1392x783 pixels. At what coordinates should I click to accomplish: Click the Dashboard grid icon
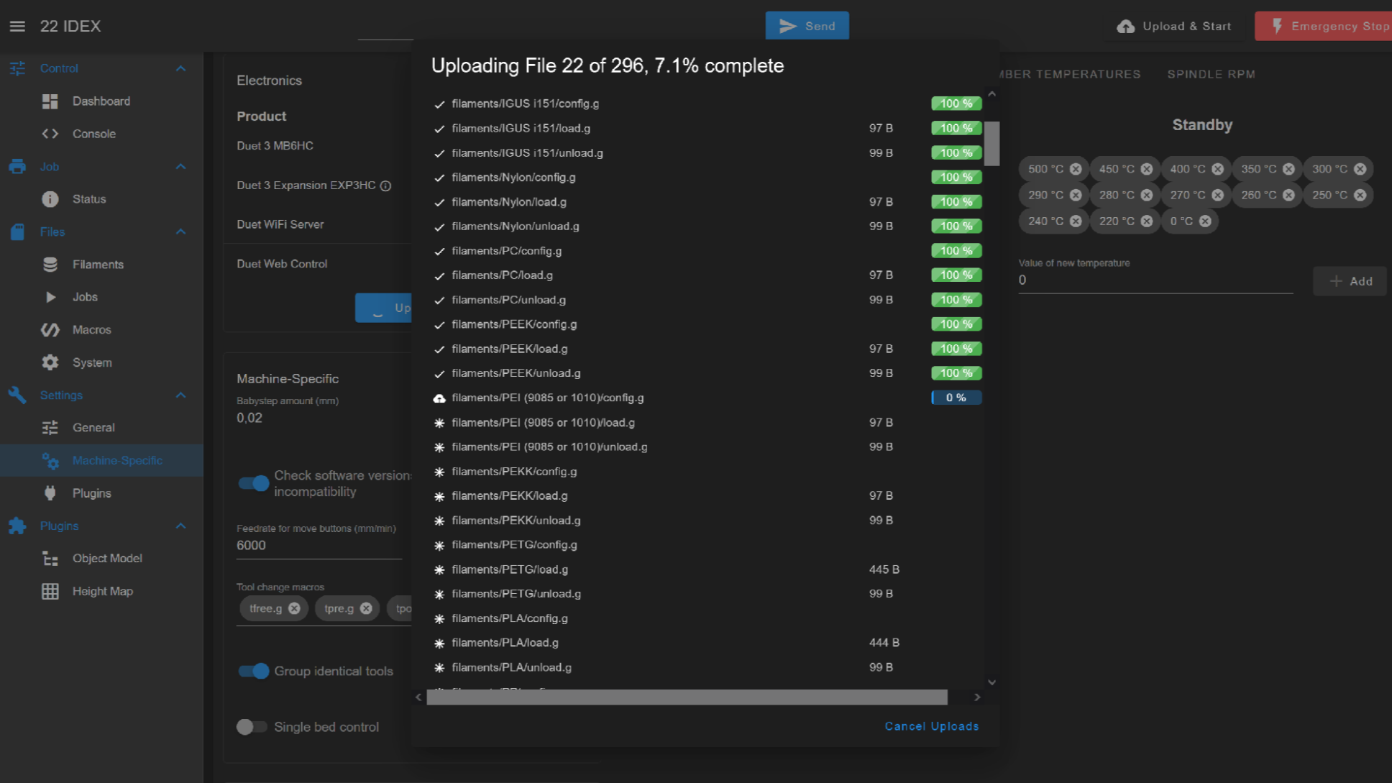click(50, 101)
